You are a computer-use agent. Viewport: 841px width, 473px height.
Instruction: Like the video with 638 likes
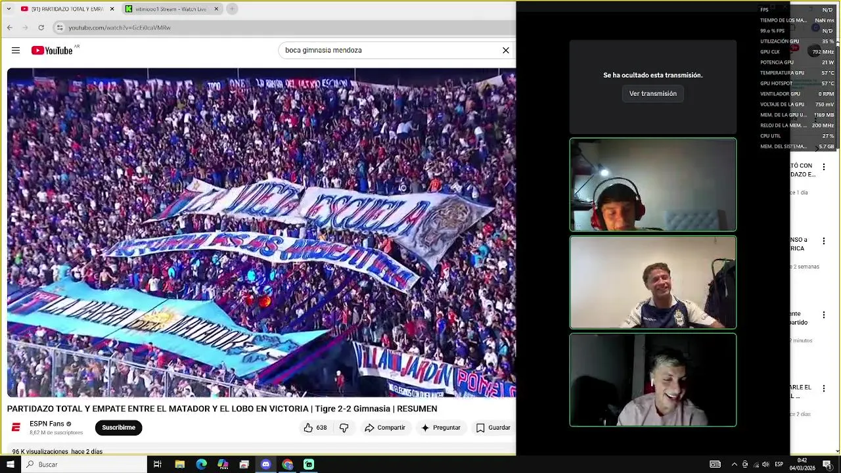click(315, 428)
